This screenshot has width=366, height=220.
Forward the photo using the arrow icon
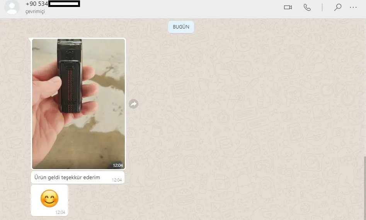(x=133, y=104)
